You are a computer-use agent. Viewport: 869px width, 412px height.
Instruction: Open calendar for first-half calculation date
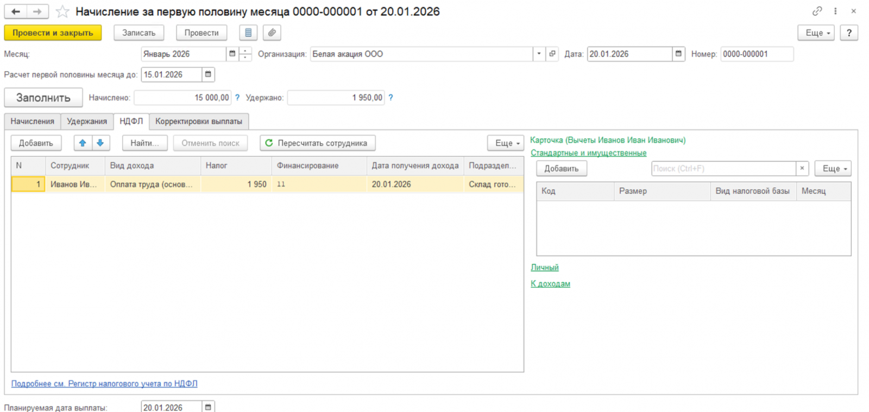coord(208,74)
